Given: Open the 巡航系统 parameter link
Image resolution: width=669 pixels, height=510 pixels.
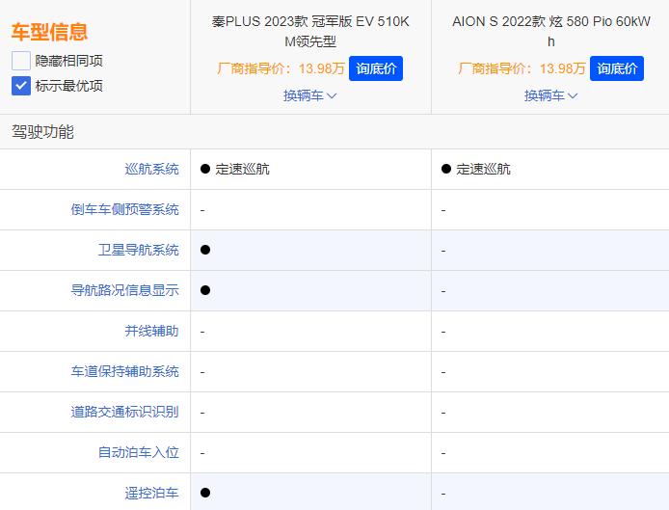Looking at the screenshot, I should pos(151,169).
